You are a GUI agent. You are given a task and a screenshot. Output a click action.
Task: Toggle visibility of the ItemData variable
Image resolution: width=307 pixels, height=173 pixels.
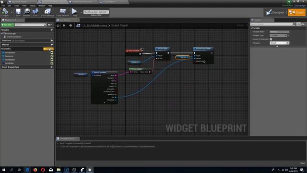[x=52, y=63]
